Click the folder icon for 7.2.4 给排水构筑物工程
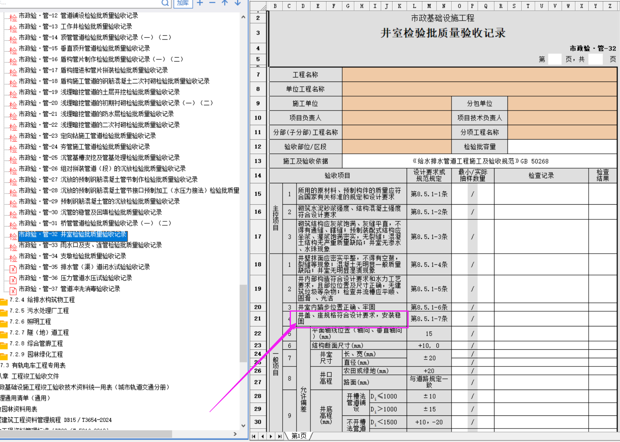 (4, 301)
